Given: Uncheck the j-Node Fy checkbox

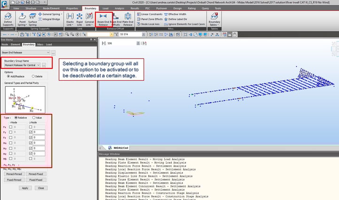Looking at the screenshot, I should point(31,132).
